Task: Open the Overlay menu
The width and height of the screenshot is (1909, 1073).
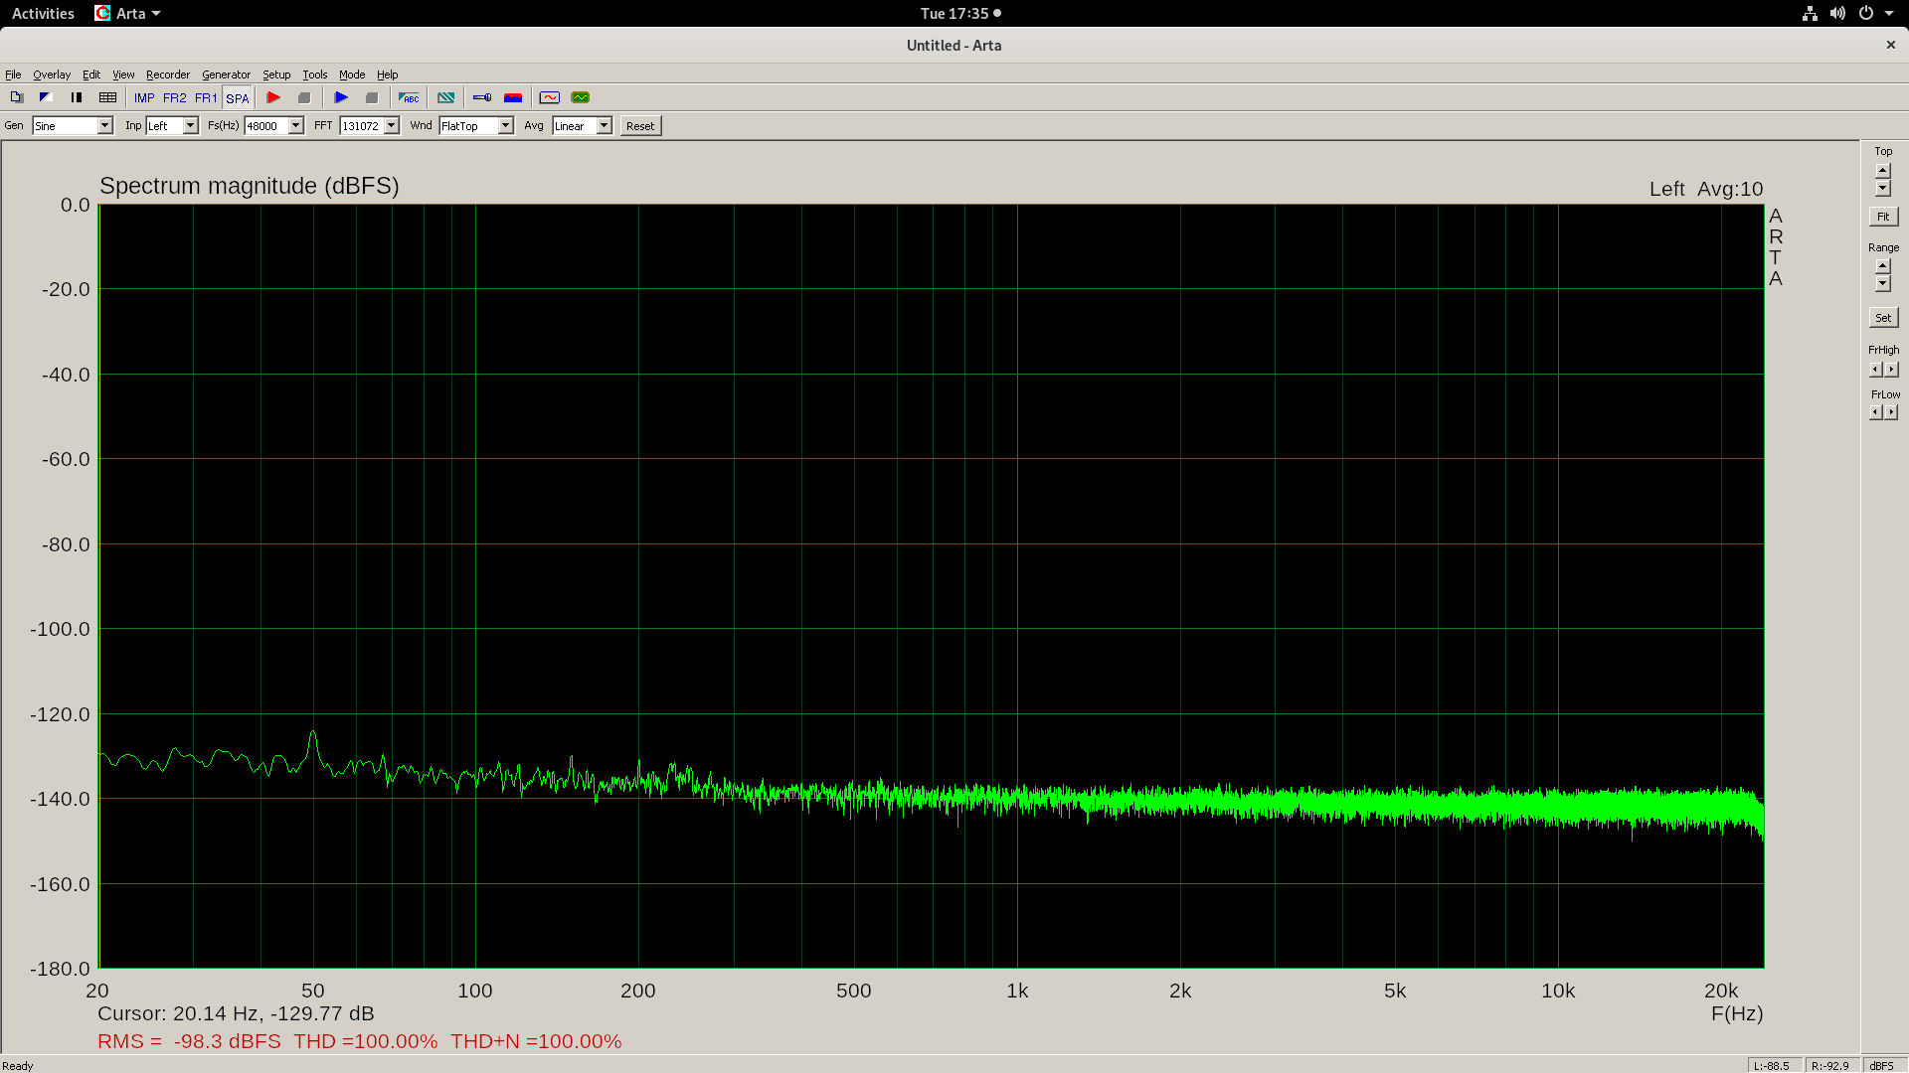Action: [x=52, y=75]
